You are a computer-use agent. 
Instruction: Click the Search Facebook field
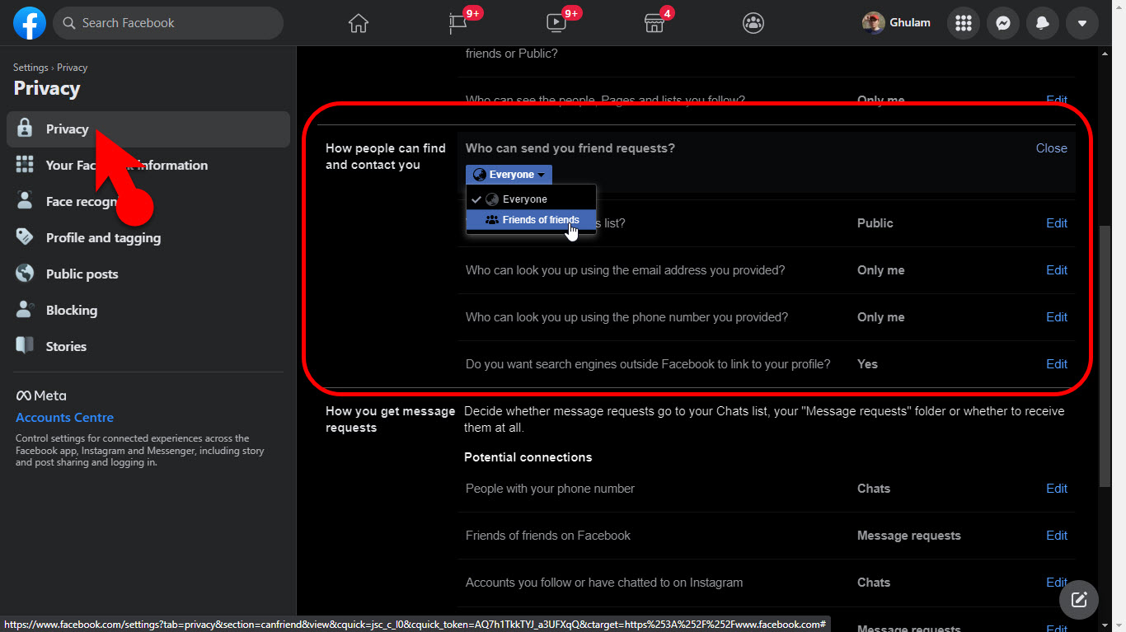point(168,23)
